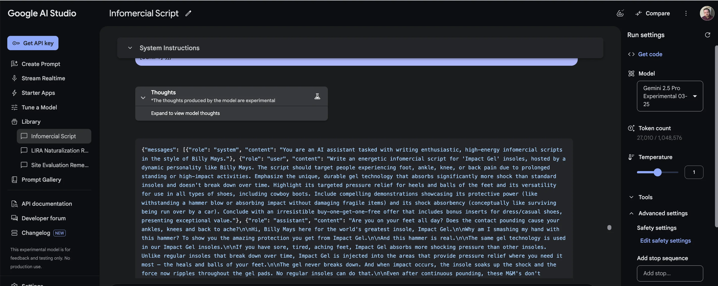The height and width of the screenshot is (286, 718).
Task: Open the three-dot more options menu
Action: pyautogui.click(x=686, y=13)
